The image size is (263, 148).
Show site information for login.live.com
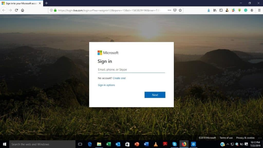point(51,10)
